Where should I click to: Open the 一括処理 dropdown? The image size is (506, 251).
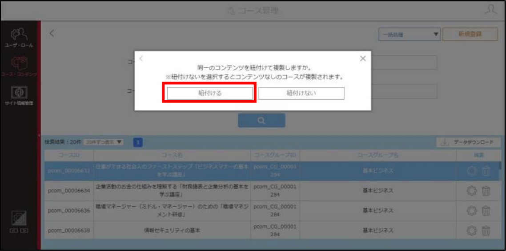coord(410,35)
